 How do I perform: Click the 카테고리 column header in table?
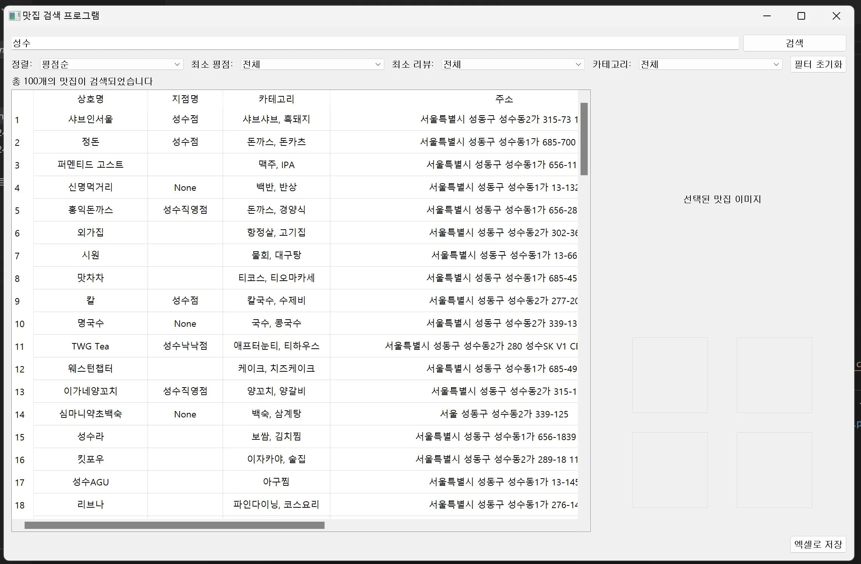[276, 99]
